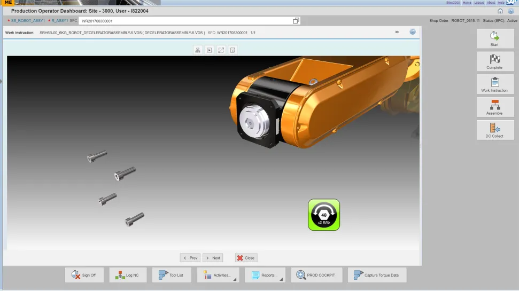Open DC Collect
The width and height of the screenshot is (519, 291).
pos(494,130)
